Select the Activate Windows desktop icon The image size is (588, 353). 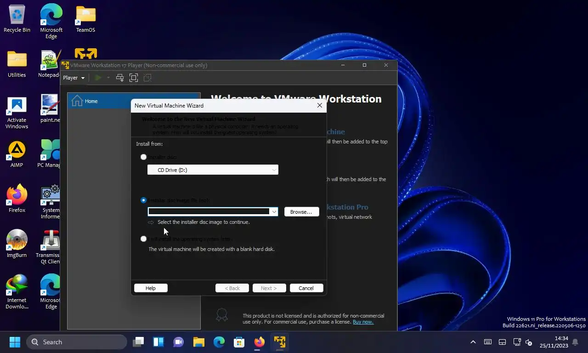click(x=17, y=112)
